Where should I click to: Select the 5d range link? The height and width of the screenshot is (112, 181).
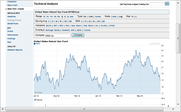pos(47,17)
